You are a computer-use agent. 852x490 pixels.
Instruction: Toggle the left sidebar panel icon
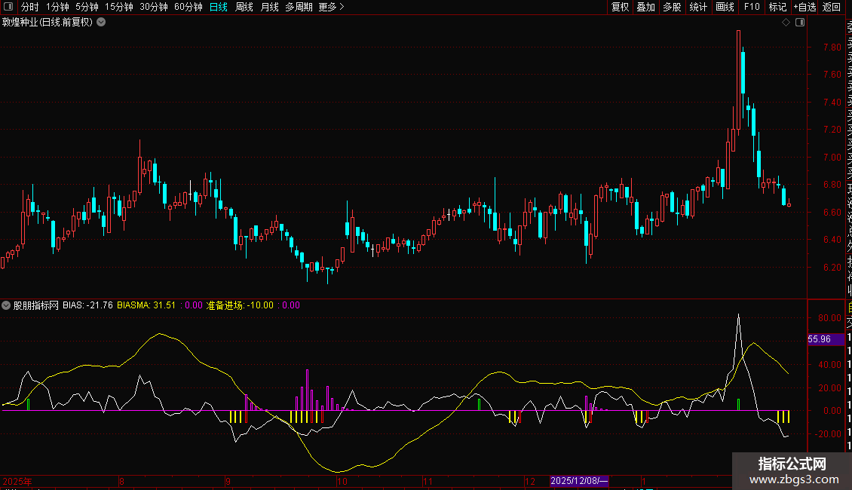point(8,7)
